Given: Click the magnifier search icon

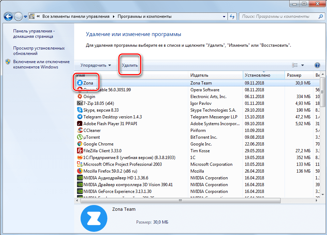Looking at the screenshot, I should pos(321,16).
